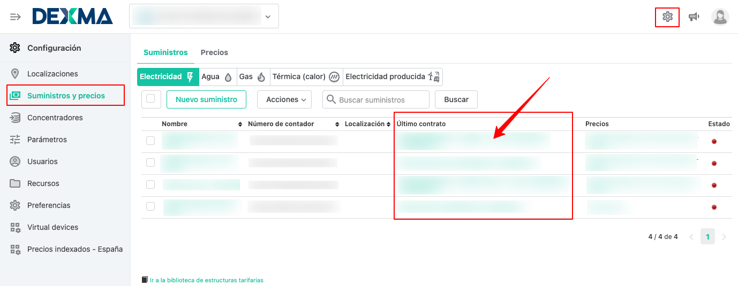This screenshot has width=738, height=286.
Task: Click the Recursos folder icon
Action: [x=15, y=183]
